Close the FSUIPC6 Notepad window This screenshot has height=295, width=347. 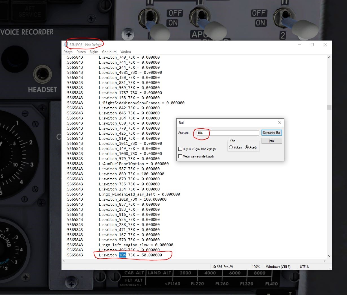(x=325, y=45)
